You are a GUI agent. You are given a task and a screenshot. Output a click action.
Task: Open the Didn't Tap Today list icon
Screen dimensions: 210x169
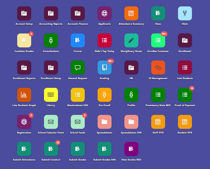(x=105, y=40)
